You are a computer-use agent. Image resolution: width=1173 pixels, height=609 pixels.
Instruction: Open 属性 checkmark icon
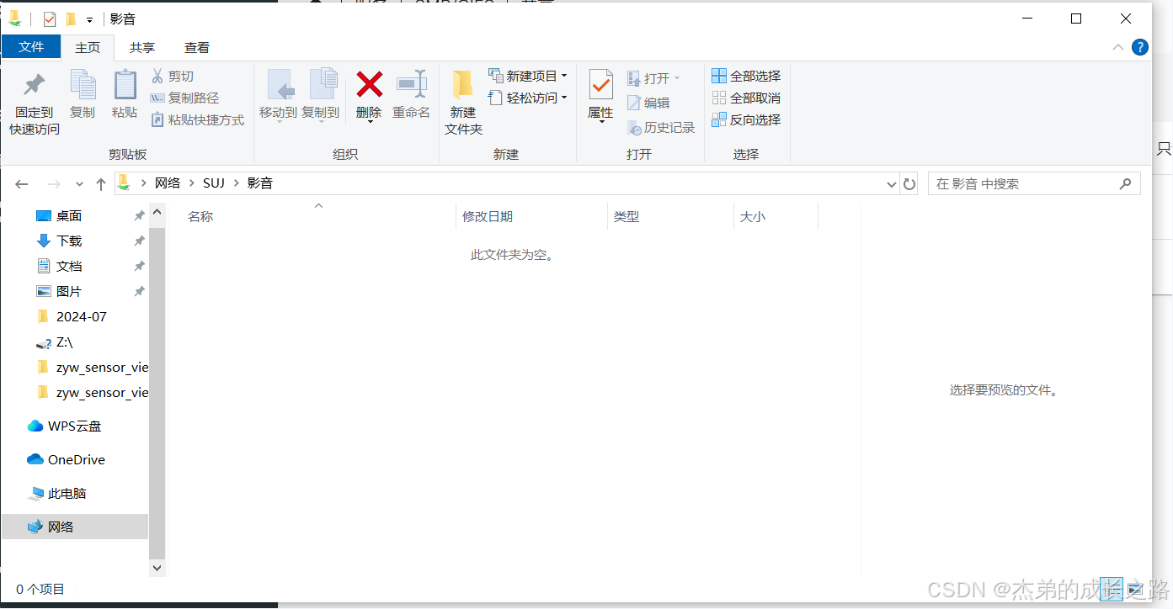point(600,85)
